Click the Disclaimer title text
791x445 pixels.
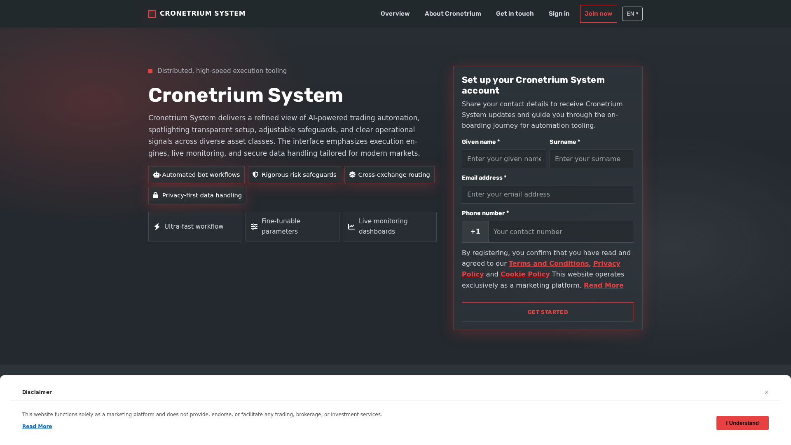(x=37, y=392)
